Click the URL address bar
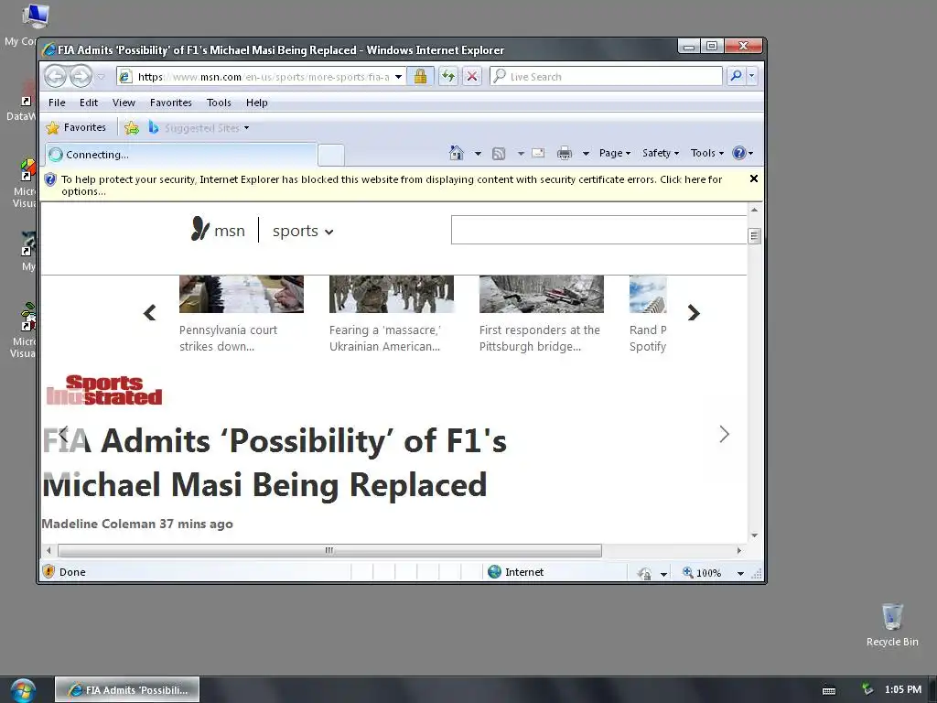The height and width of the screenshot is (703, 937). pyautogui.click(x=256, y=77)
